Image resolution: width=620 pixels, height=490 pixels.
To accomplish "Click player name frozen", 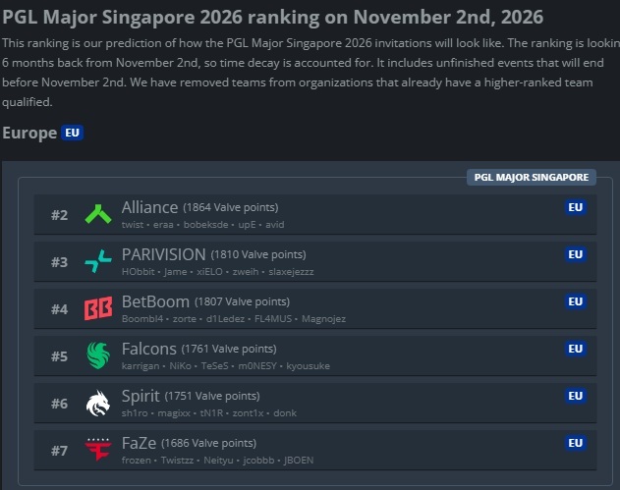I will pyautogui.click(x=136, y=460).
